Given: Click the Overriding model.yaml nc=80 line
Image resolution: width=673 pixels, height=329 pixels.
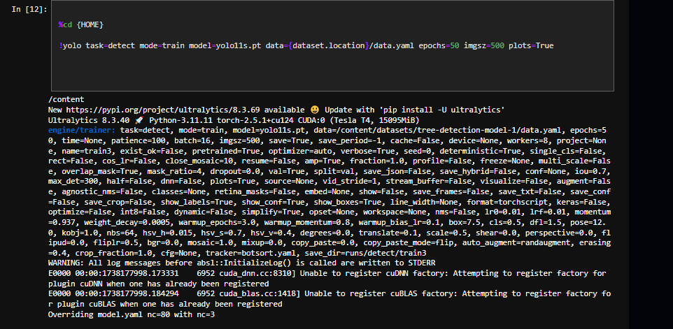Looking at the screenshot, I should coord(132,314).
